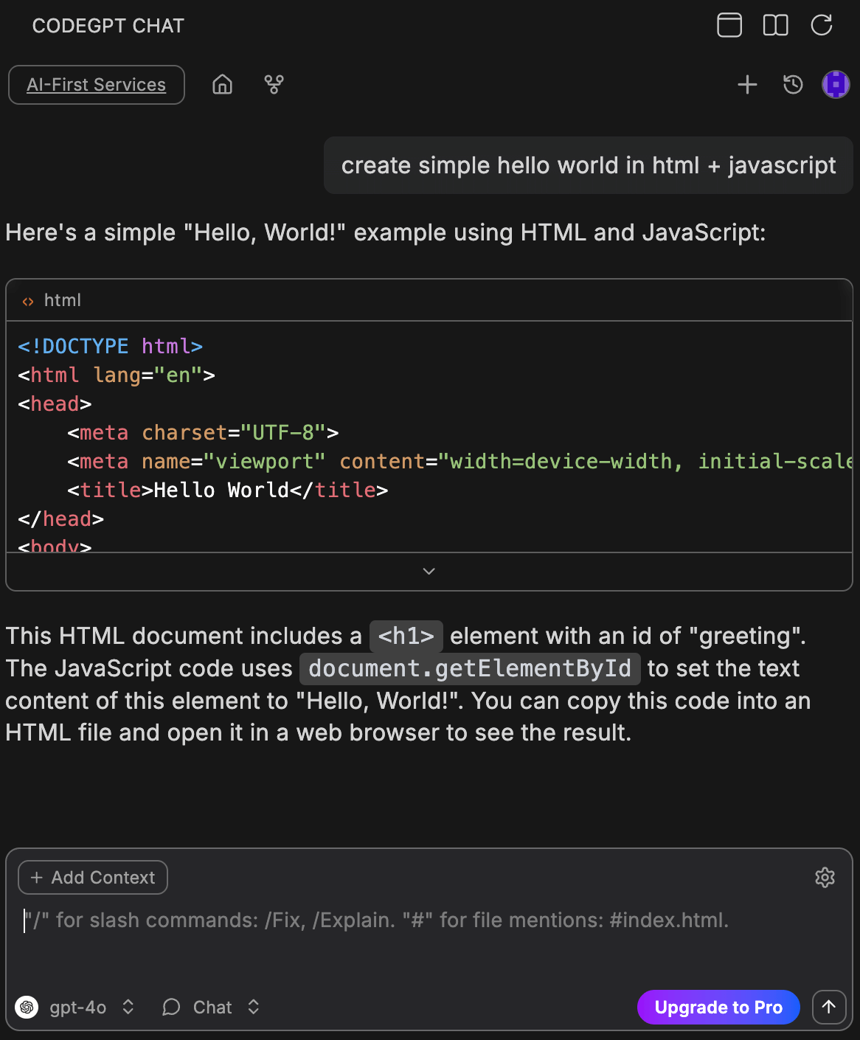Click Add Context above the message box
The height and width of the screenshot is (1040, 860).
pos(92,877)
